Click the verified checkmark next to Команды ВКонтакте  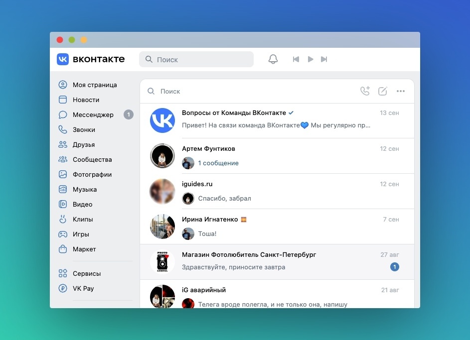(x=291, y=113)
